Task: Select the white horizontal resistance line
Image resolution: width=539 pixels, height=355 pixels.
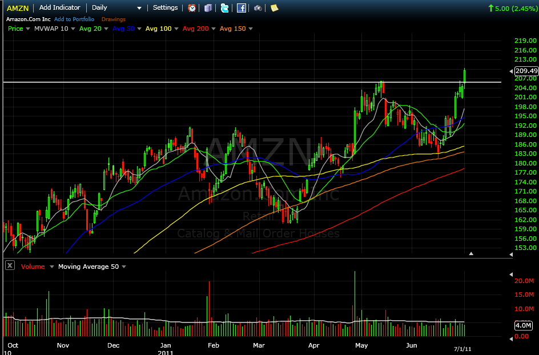Action: 252,82
